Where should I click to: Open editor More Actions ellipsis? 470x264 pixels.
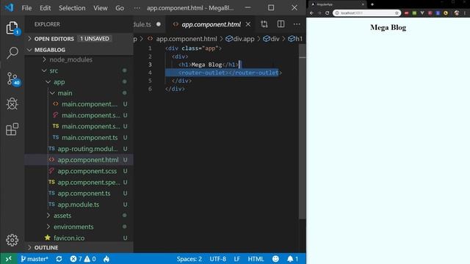[x=297, y=24]
